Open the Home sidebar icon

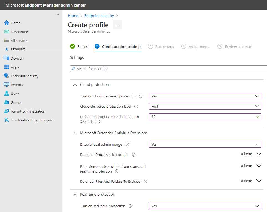(x=6, y=23)
